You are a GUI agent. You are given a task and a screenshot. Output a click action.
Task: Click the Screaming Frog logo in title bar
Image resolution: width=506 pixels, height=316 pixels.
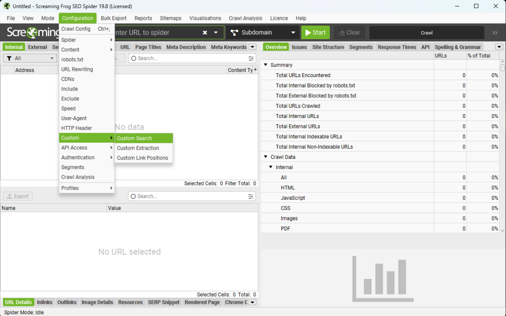coord(7,6)
